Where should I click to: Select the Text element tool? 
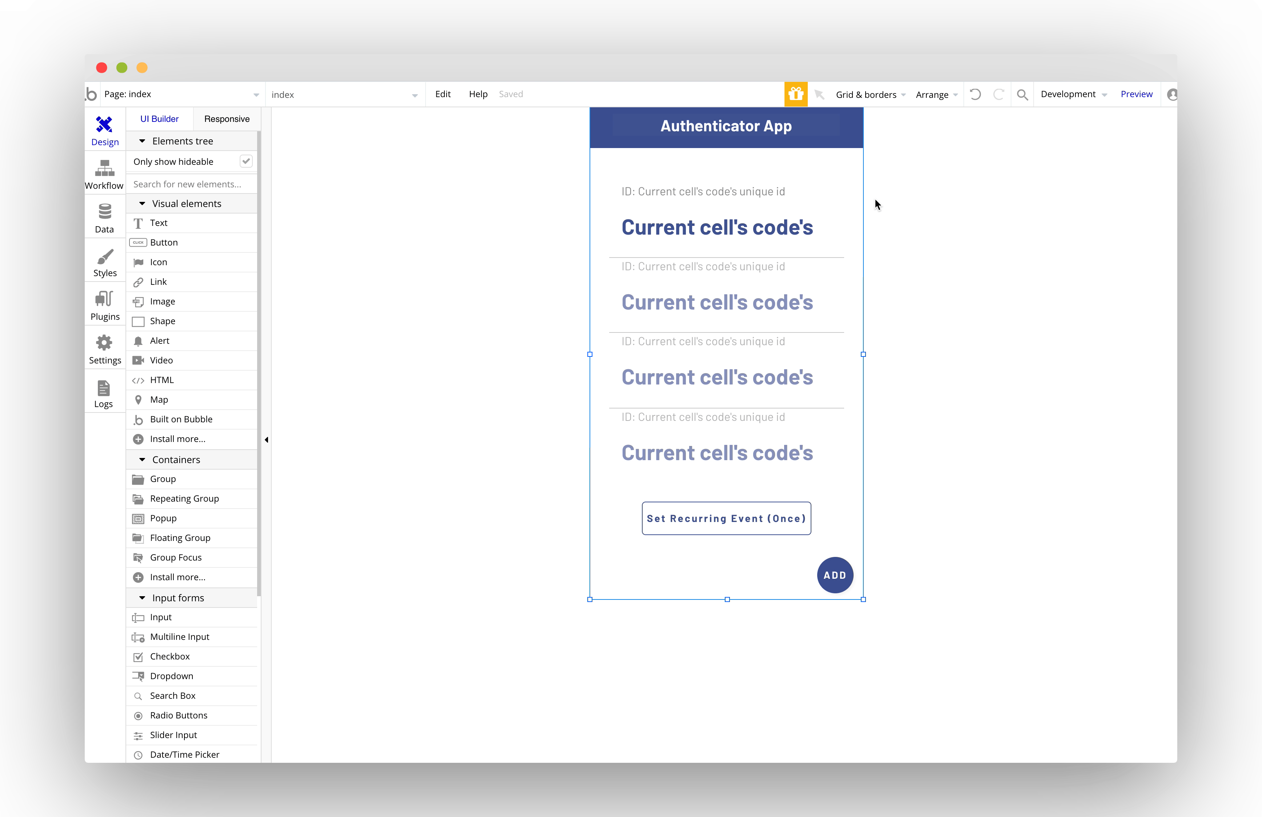pos(191,223)
